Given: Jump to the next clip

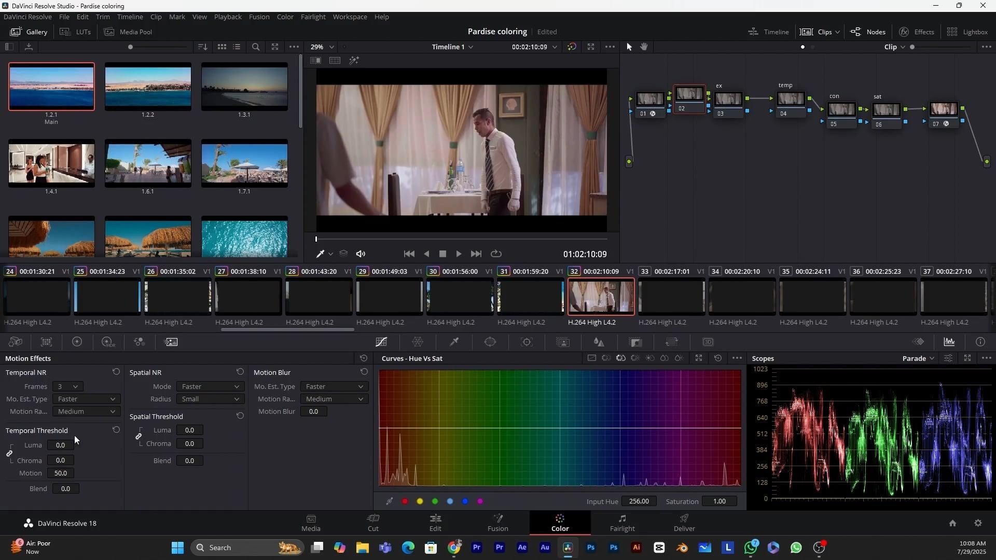Looking at the screenshot, I should click(476, 254).
